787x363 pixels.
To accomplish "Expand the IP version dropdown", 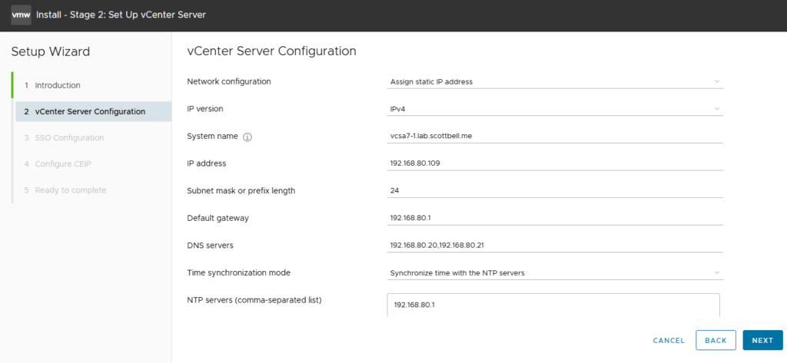I will [x=553, y=109].
